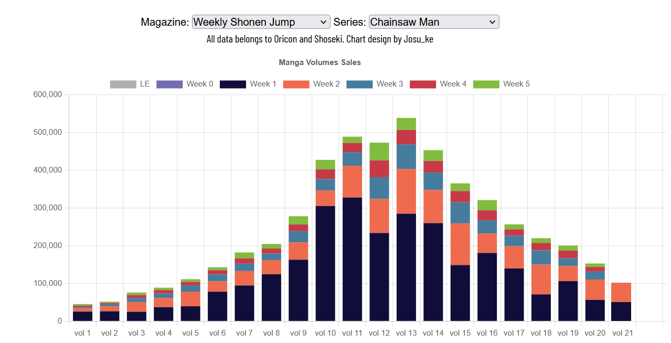Click the Week 1 legend color swatch
671x343 pixels.
point(233,84)
